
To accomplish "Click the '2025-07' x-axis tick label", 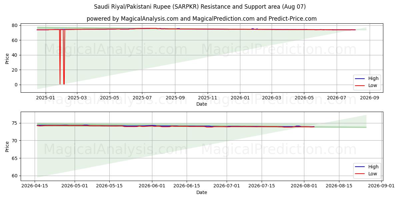I will point(142,98).
